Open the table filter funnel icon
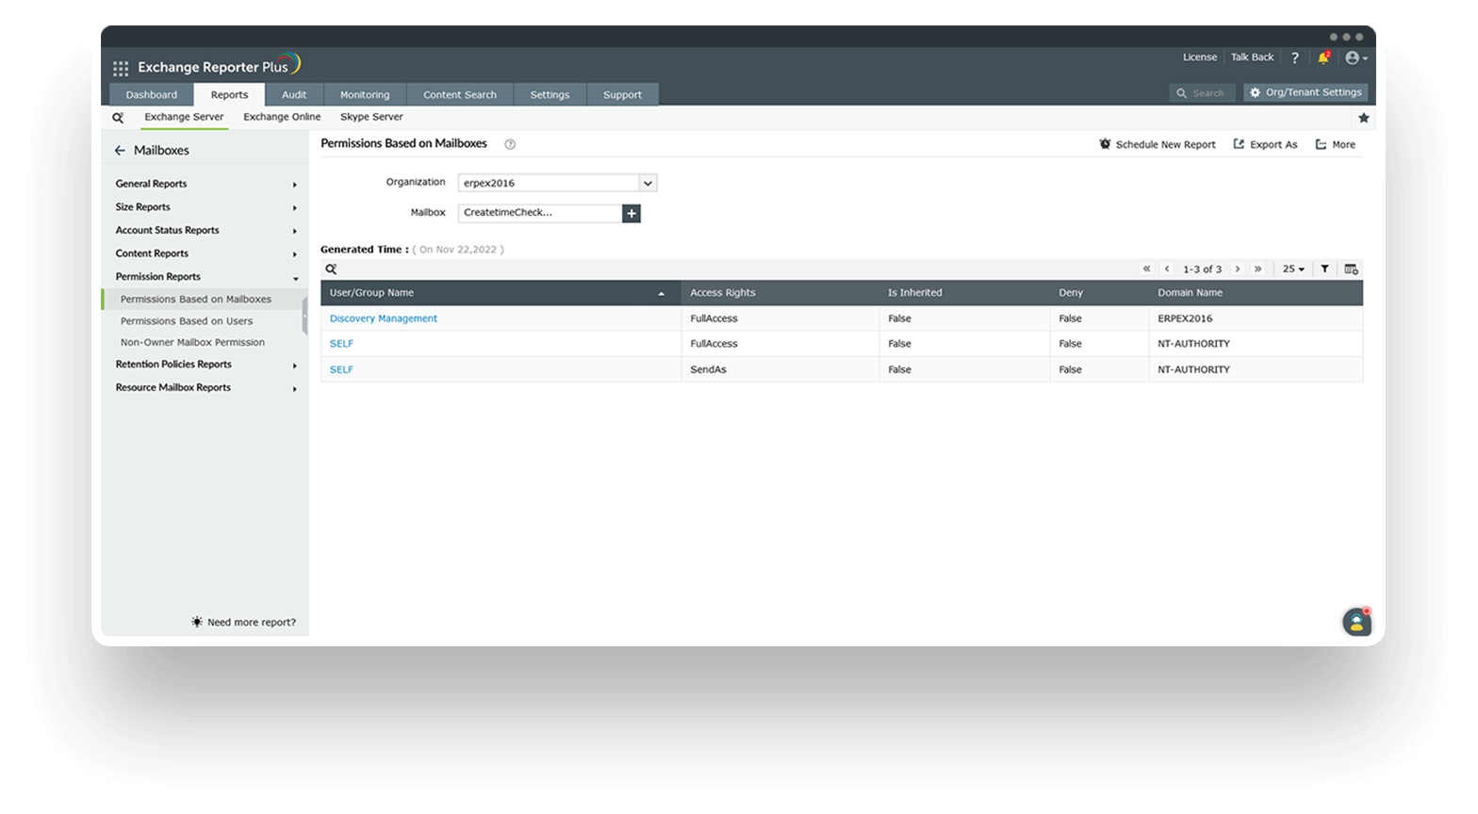The image size is (1478, 814). point(1324,269)
